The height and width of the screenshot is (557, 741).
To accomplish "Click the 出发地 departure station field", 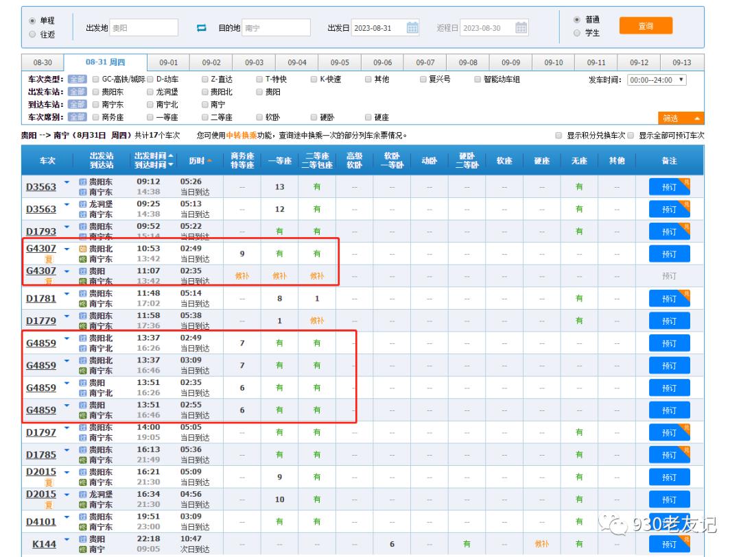I will 143,28.
